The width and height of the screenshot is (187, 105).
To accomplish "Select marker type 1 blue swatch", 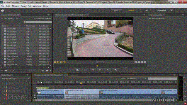I will (6, 83).
